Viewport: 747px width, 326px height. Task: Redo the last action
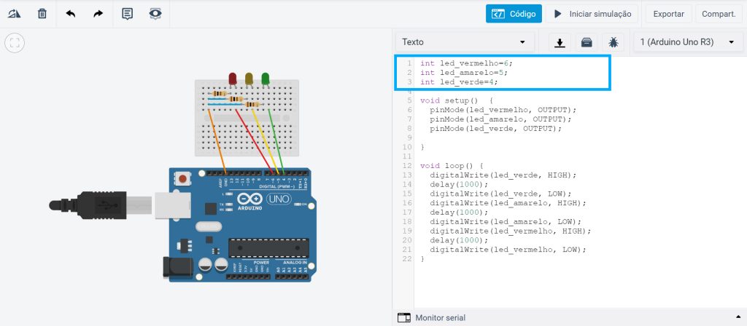pyautogui.click(x=98, y=14)
